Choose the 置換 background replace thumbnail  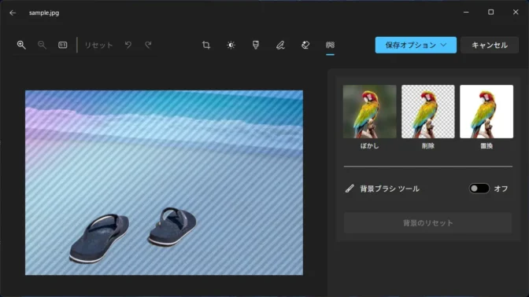coord(486,112)
